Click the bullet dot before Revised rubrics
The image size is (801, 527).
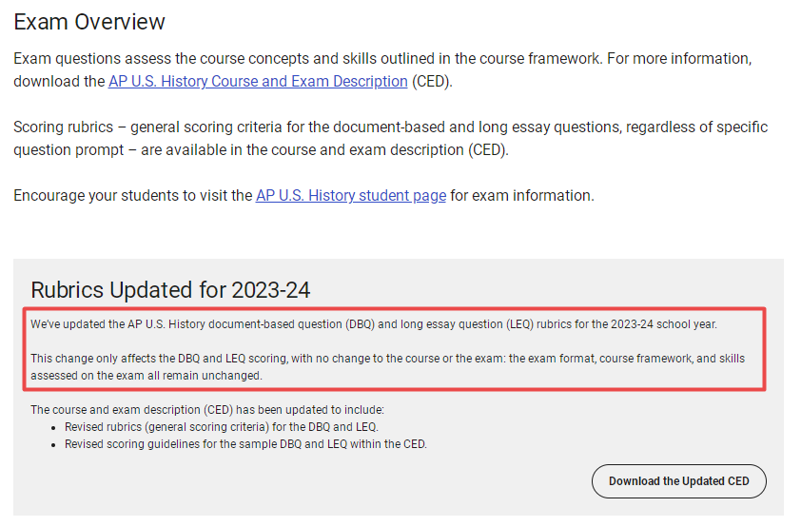pyautogui.click(x=53, y=428)
